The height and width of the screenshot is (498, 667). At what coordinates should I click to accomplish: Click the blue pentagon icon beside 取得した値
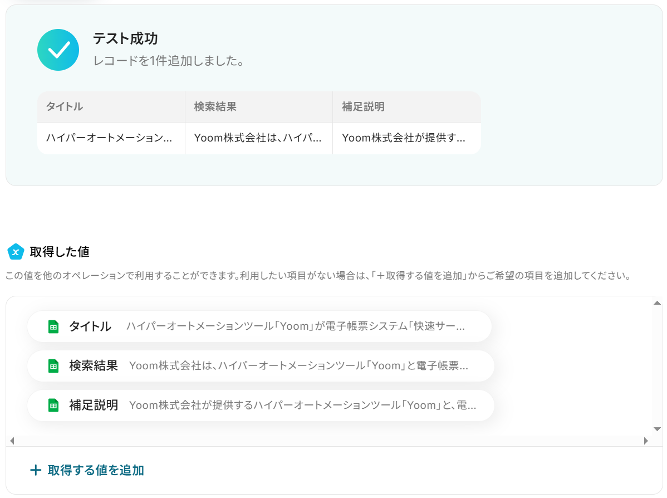[16, 252]
